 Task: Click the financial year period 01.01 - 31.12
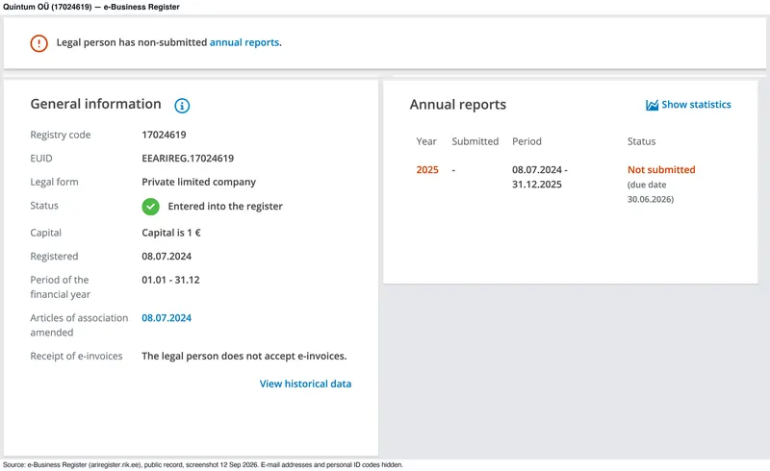[170, 280]
